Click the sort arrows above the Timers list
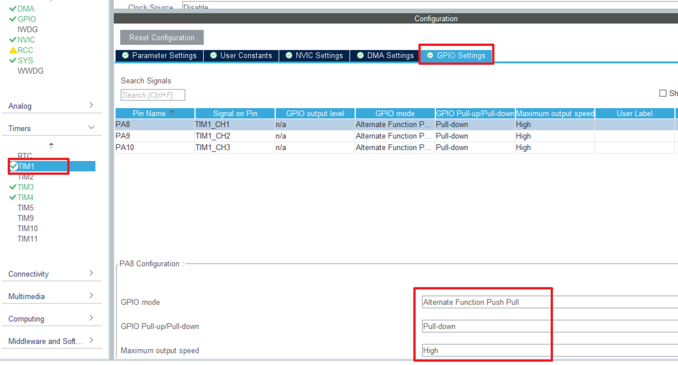 [x=51, y=145]
